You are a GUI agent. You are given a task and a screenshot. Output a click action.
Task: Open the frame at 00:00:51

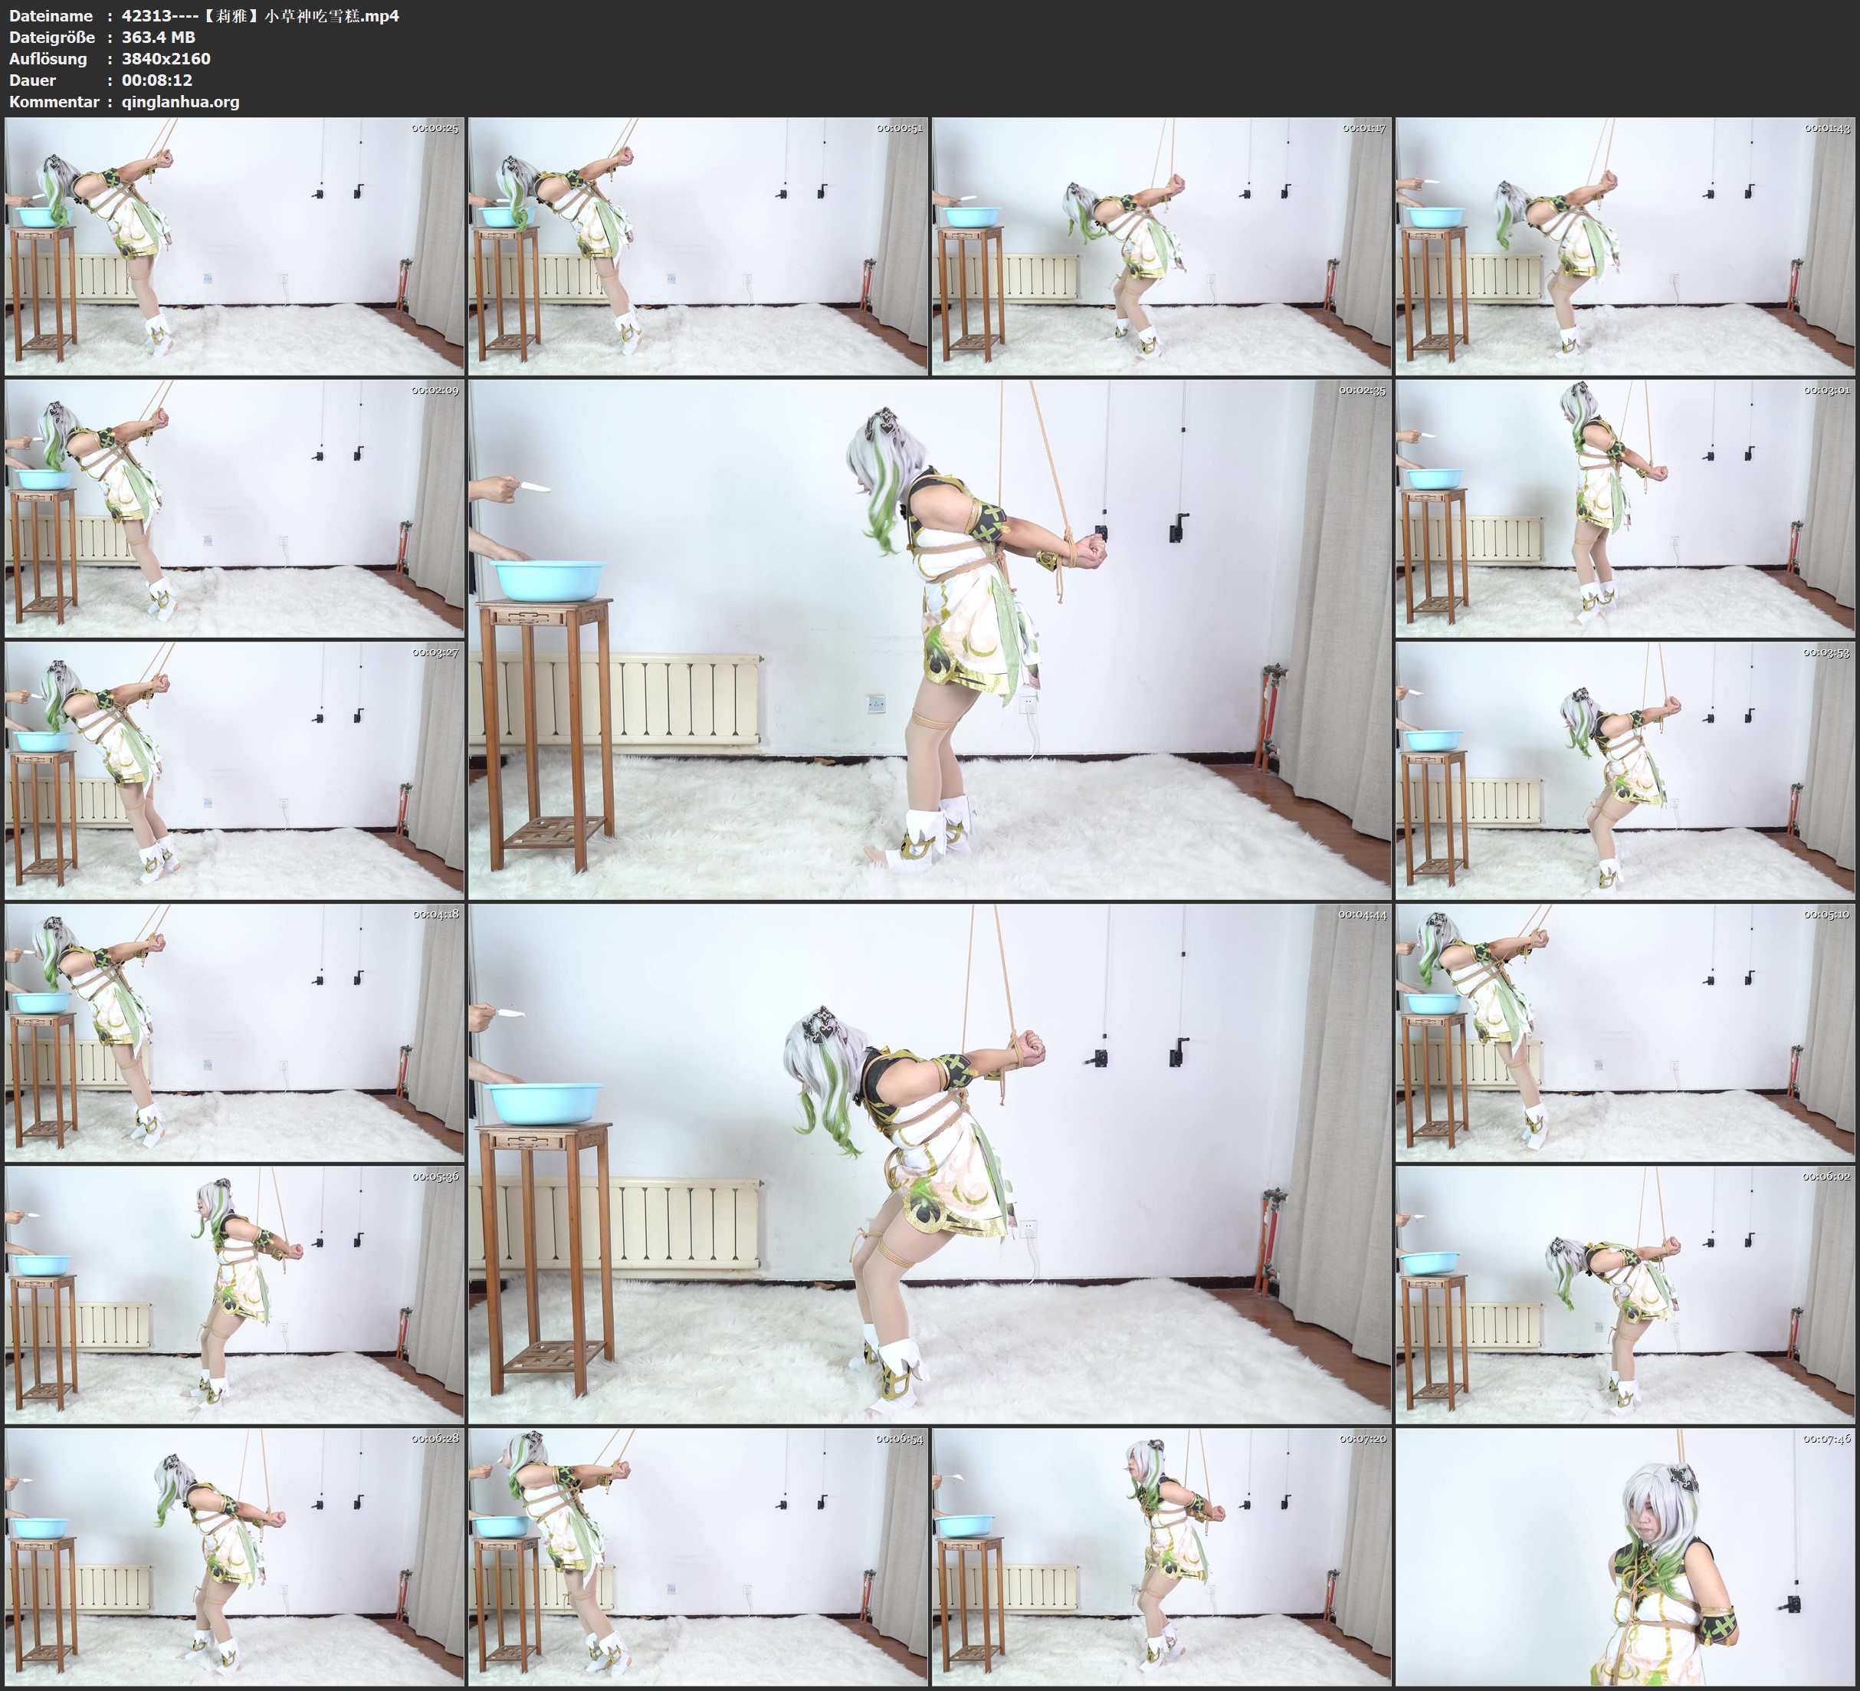click(697, 247)
